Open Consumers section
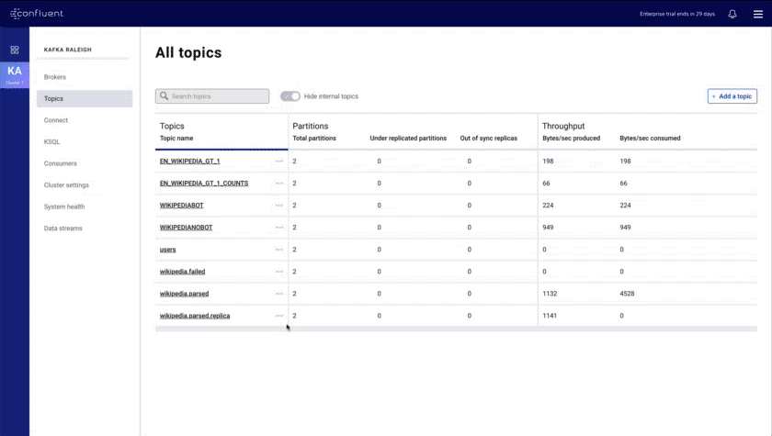 point(60,163)
